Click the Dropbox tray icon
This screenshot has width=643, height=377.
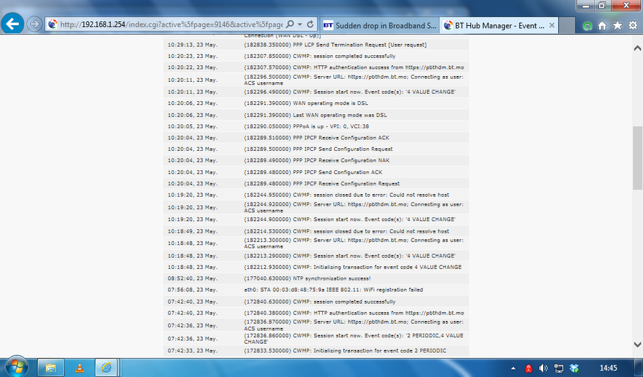pyautogui.click(x=574, y=368)
